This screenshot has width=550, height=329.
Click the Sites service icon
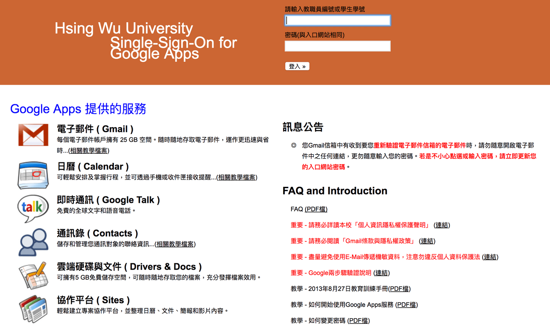33,309
